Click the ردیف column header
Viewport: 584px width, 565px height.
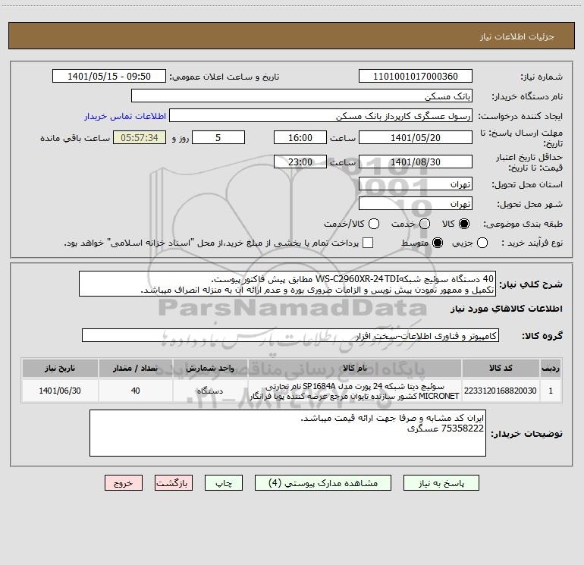551,368
